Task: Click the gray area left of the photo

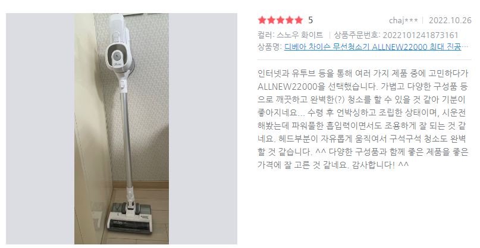Action: 40,128
